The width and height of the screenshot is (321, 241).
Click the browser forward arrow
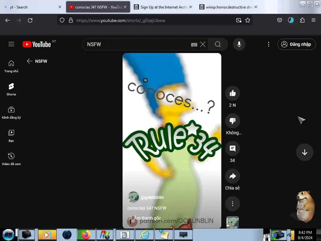(18, 20)
